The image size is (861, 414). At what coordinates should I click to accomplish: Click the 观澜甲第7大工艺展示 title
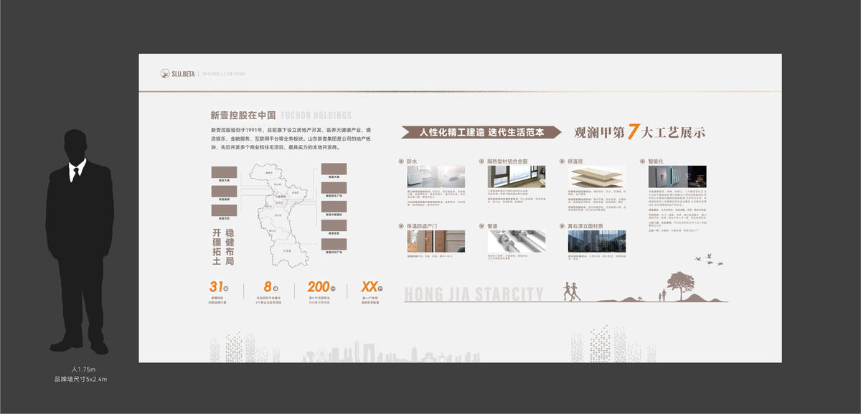(x=640, y=132)
